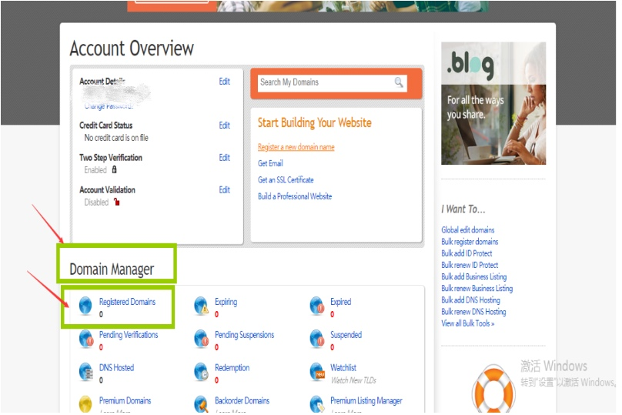The image size is (622, 415).
Task: Click the .blog advertisement banner
Action: tap(493, 103)
